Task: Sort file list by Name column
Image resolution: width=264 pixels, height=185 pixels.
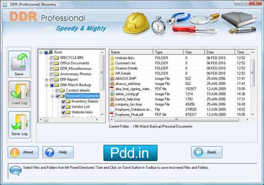Action: click(x=131, y=52)
